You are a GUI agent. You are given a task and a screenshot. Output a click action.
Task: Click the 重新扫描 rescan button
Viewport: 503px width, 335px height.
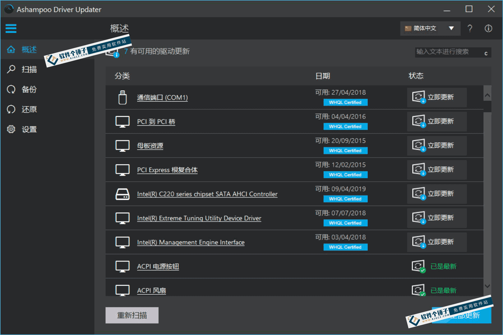coord(132,315)
